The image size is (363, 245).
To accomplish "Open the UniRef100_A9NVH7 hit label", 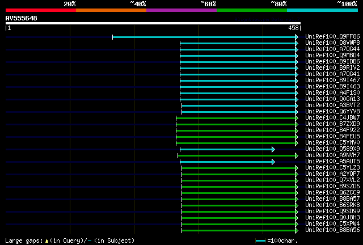I will pyautogui.click(x=332, y=155).
